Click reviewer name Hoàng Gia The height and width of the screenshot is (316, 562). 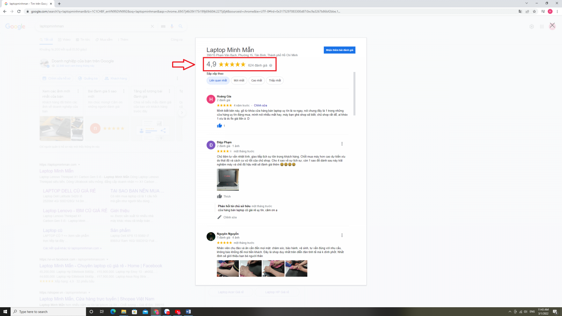(224, 96)
